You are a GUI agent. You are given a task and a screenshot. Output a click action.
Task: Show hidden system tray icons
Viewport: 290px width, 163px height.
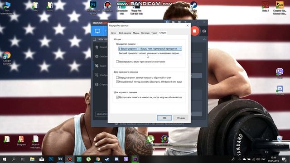(240, 159)
